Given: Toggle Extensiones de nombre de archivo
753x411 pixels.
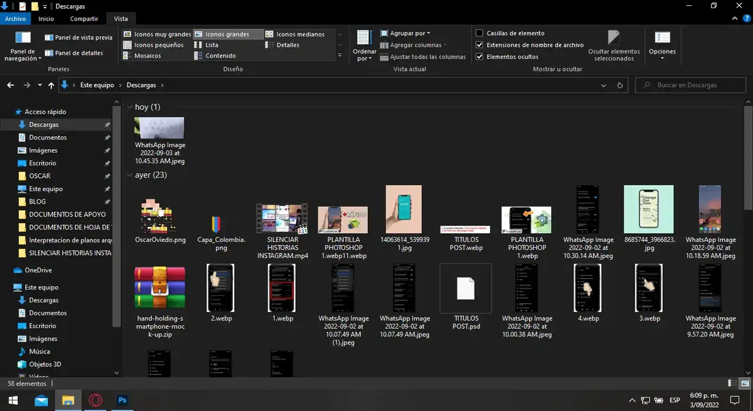Looking at the screenshot, I should pyautogui.click(x=479, y=45).
